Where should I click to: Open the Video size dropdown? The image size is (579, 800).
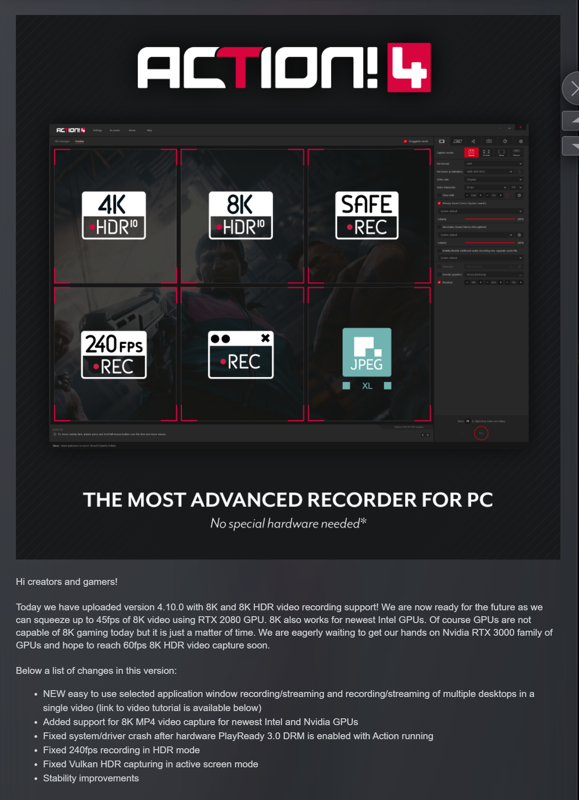[494, 180]
